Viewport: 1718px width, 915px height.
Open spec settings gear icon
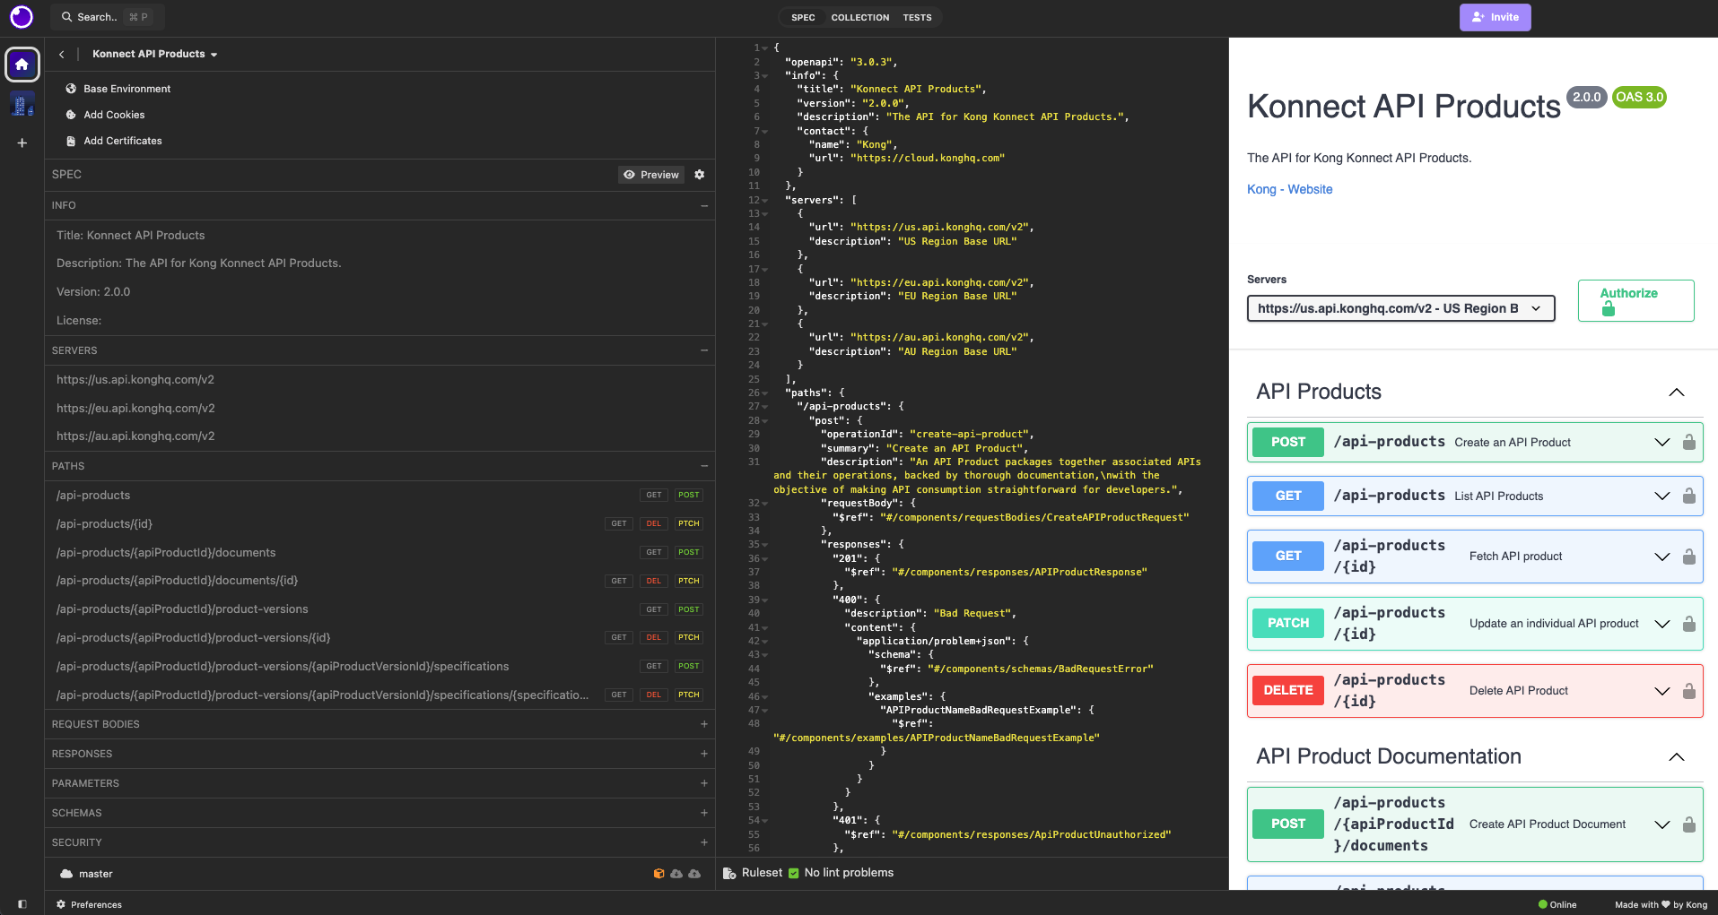tap(700, 175)
